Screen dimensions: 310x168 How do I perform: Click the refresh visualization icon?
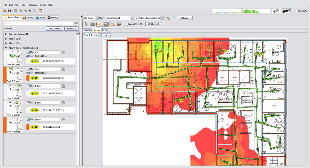coord(169,18)
